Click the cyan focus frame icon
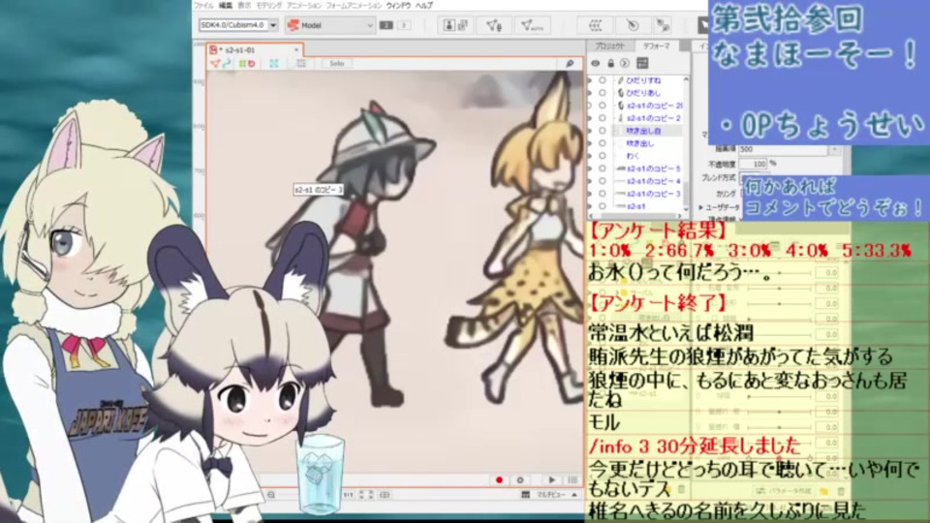 point(274,64)
